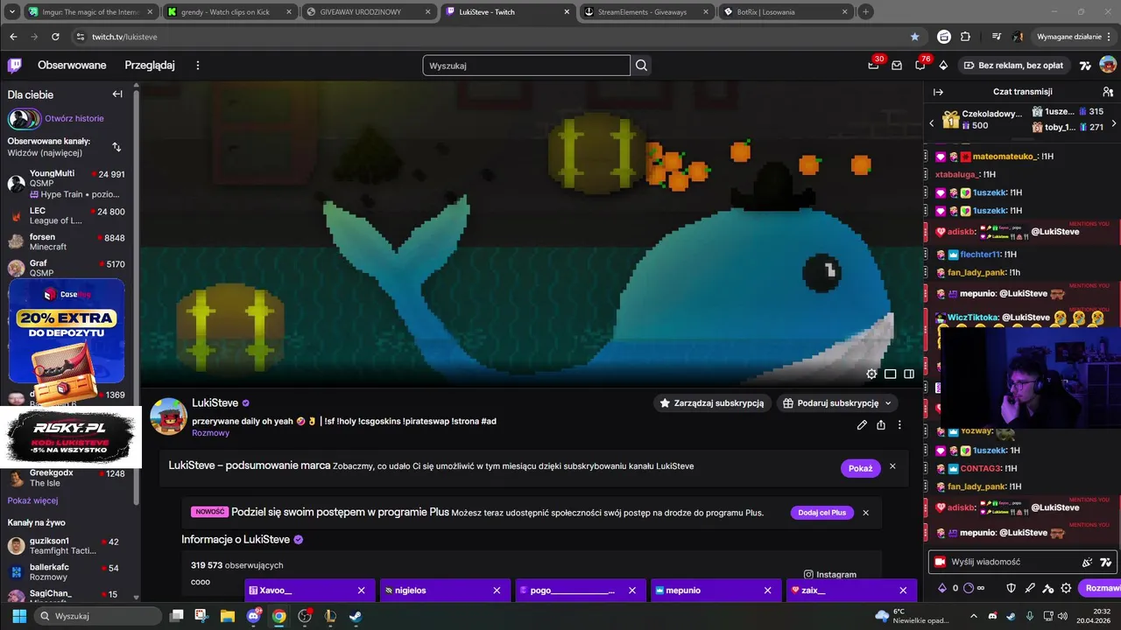Open notifications showing 76 unread
The image size is (1121, 630).
tap(920, 65)
